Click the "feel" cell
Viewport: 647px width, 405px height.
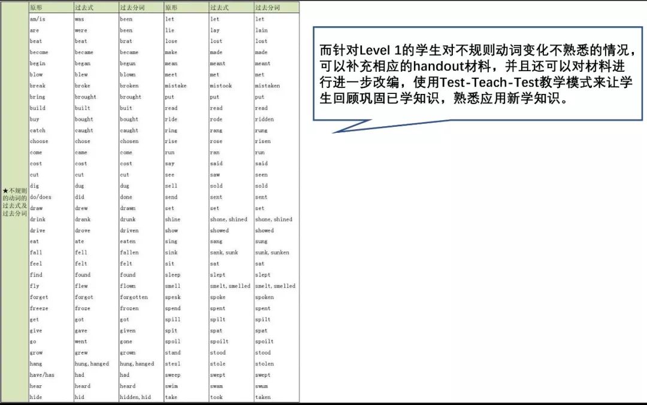(36, 264)
